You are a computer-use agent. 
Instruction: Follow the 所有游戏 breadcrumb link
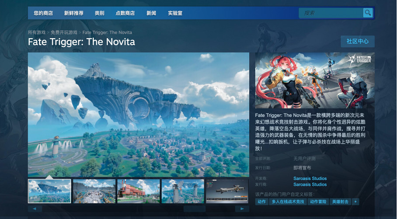[x=37, y=32]
